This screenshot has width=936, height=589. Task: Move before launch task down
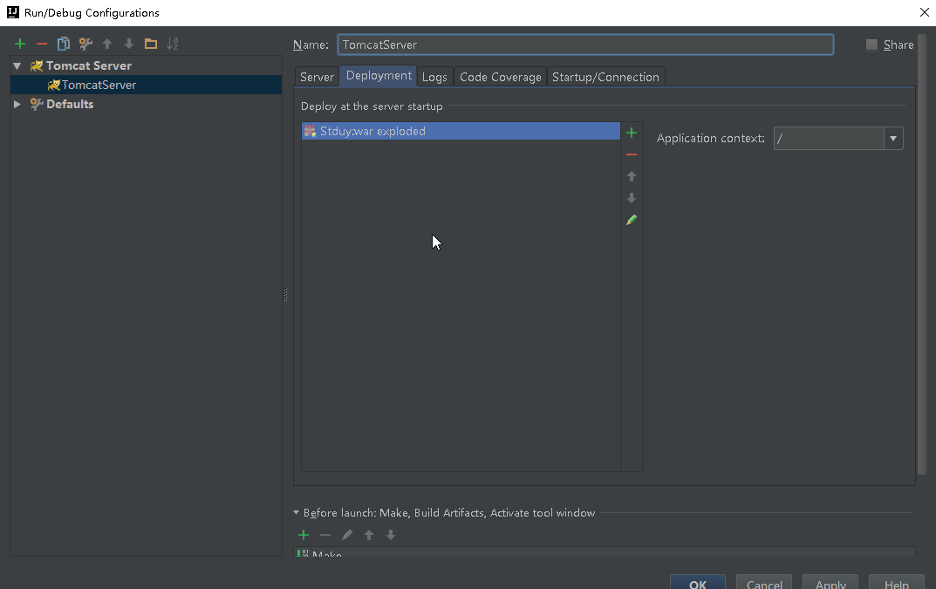click(x=391, y=535)
